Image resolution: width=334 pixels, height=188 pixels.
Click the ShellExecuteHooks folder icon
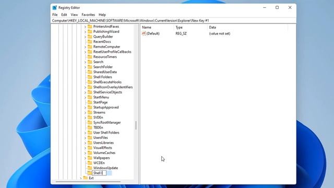pos(90,82)
